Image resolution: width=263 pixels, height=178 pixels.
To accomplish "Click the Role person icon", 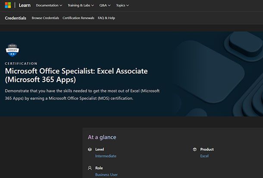I will point(90,168).
